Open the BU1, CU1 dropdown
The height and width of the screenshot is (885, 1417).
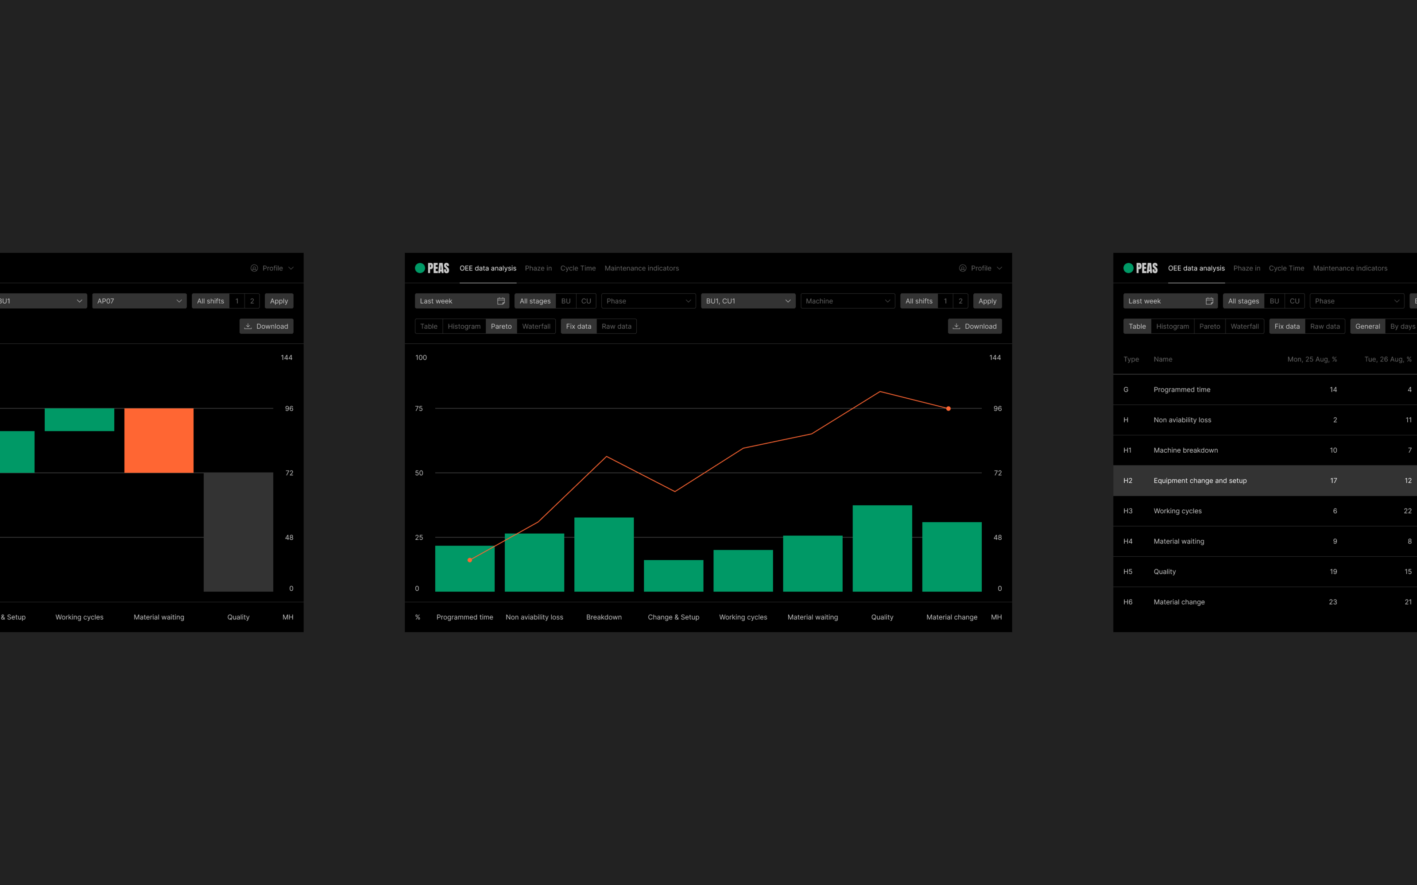748,301
